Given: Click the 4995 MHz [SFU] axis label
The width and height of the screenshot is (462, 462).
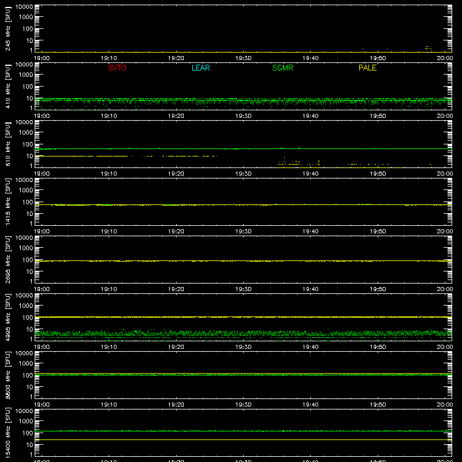Looking at the screenshot, I should pyautogui.click(x=8, y=317).
